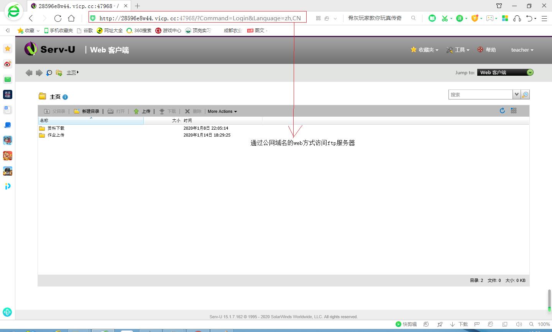This screenshot has height=332, width=552.
Task: Click the browser search box 骨灰玩家教你玩真传奇
Action: pos(375,18)
